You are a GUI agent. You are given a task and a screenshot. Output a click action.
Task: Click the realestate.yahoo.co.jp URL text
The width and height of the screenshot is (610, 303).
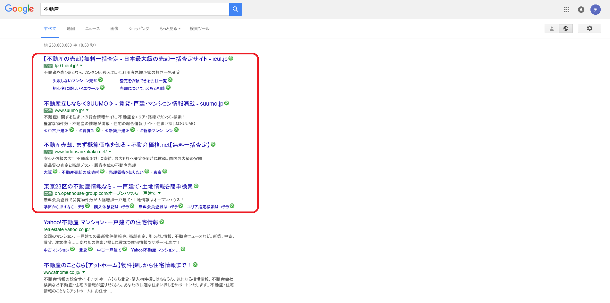(x=67, y=230)
